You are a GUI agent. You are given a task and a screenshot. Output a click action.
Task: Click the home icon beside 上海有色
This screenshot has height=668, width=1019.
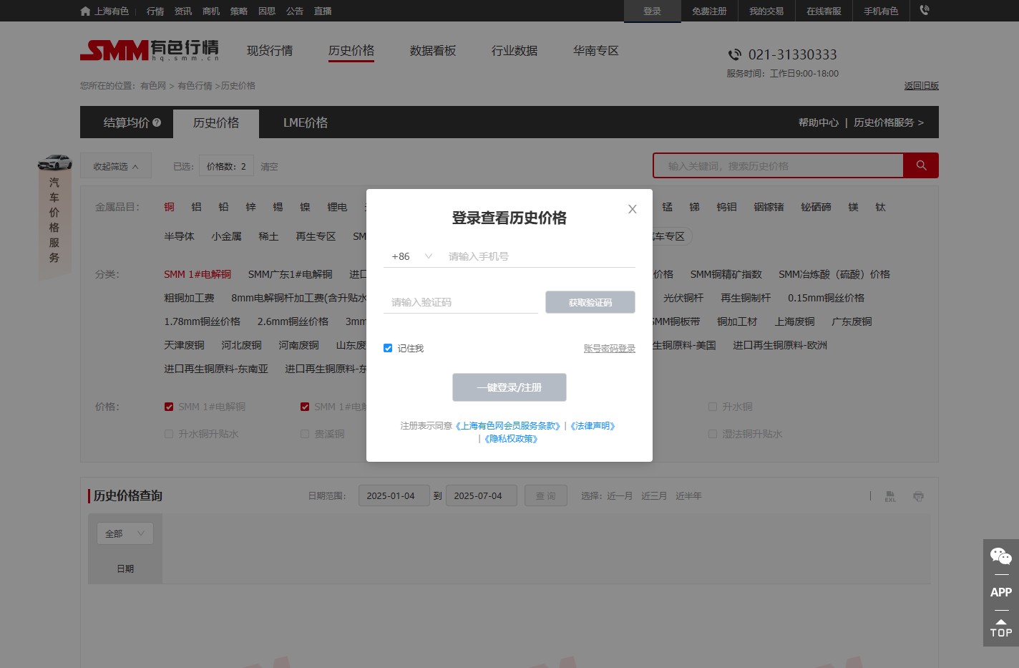86,11
